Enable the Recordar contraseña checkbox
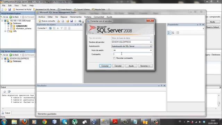This screenshot has height=125, width=222. pyautogui.click(x=114, y=58)
